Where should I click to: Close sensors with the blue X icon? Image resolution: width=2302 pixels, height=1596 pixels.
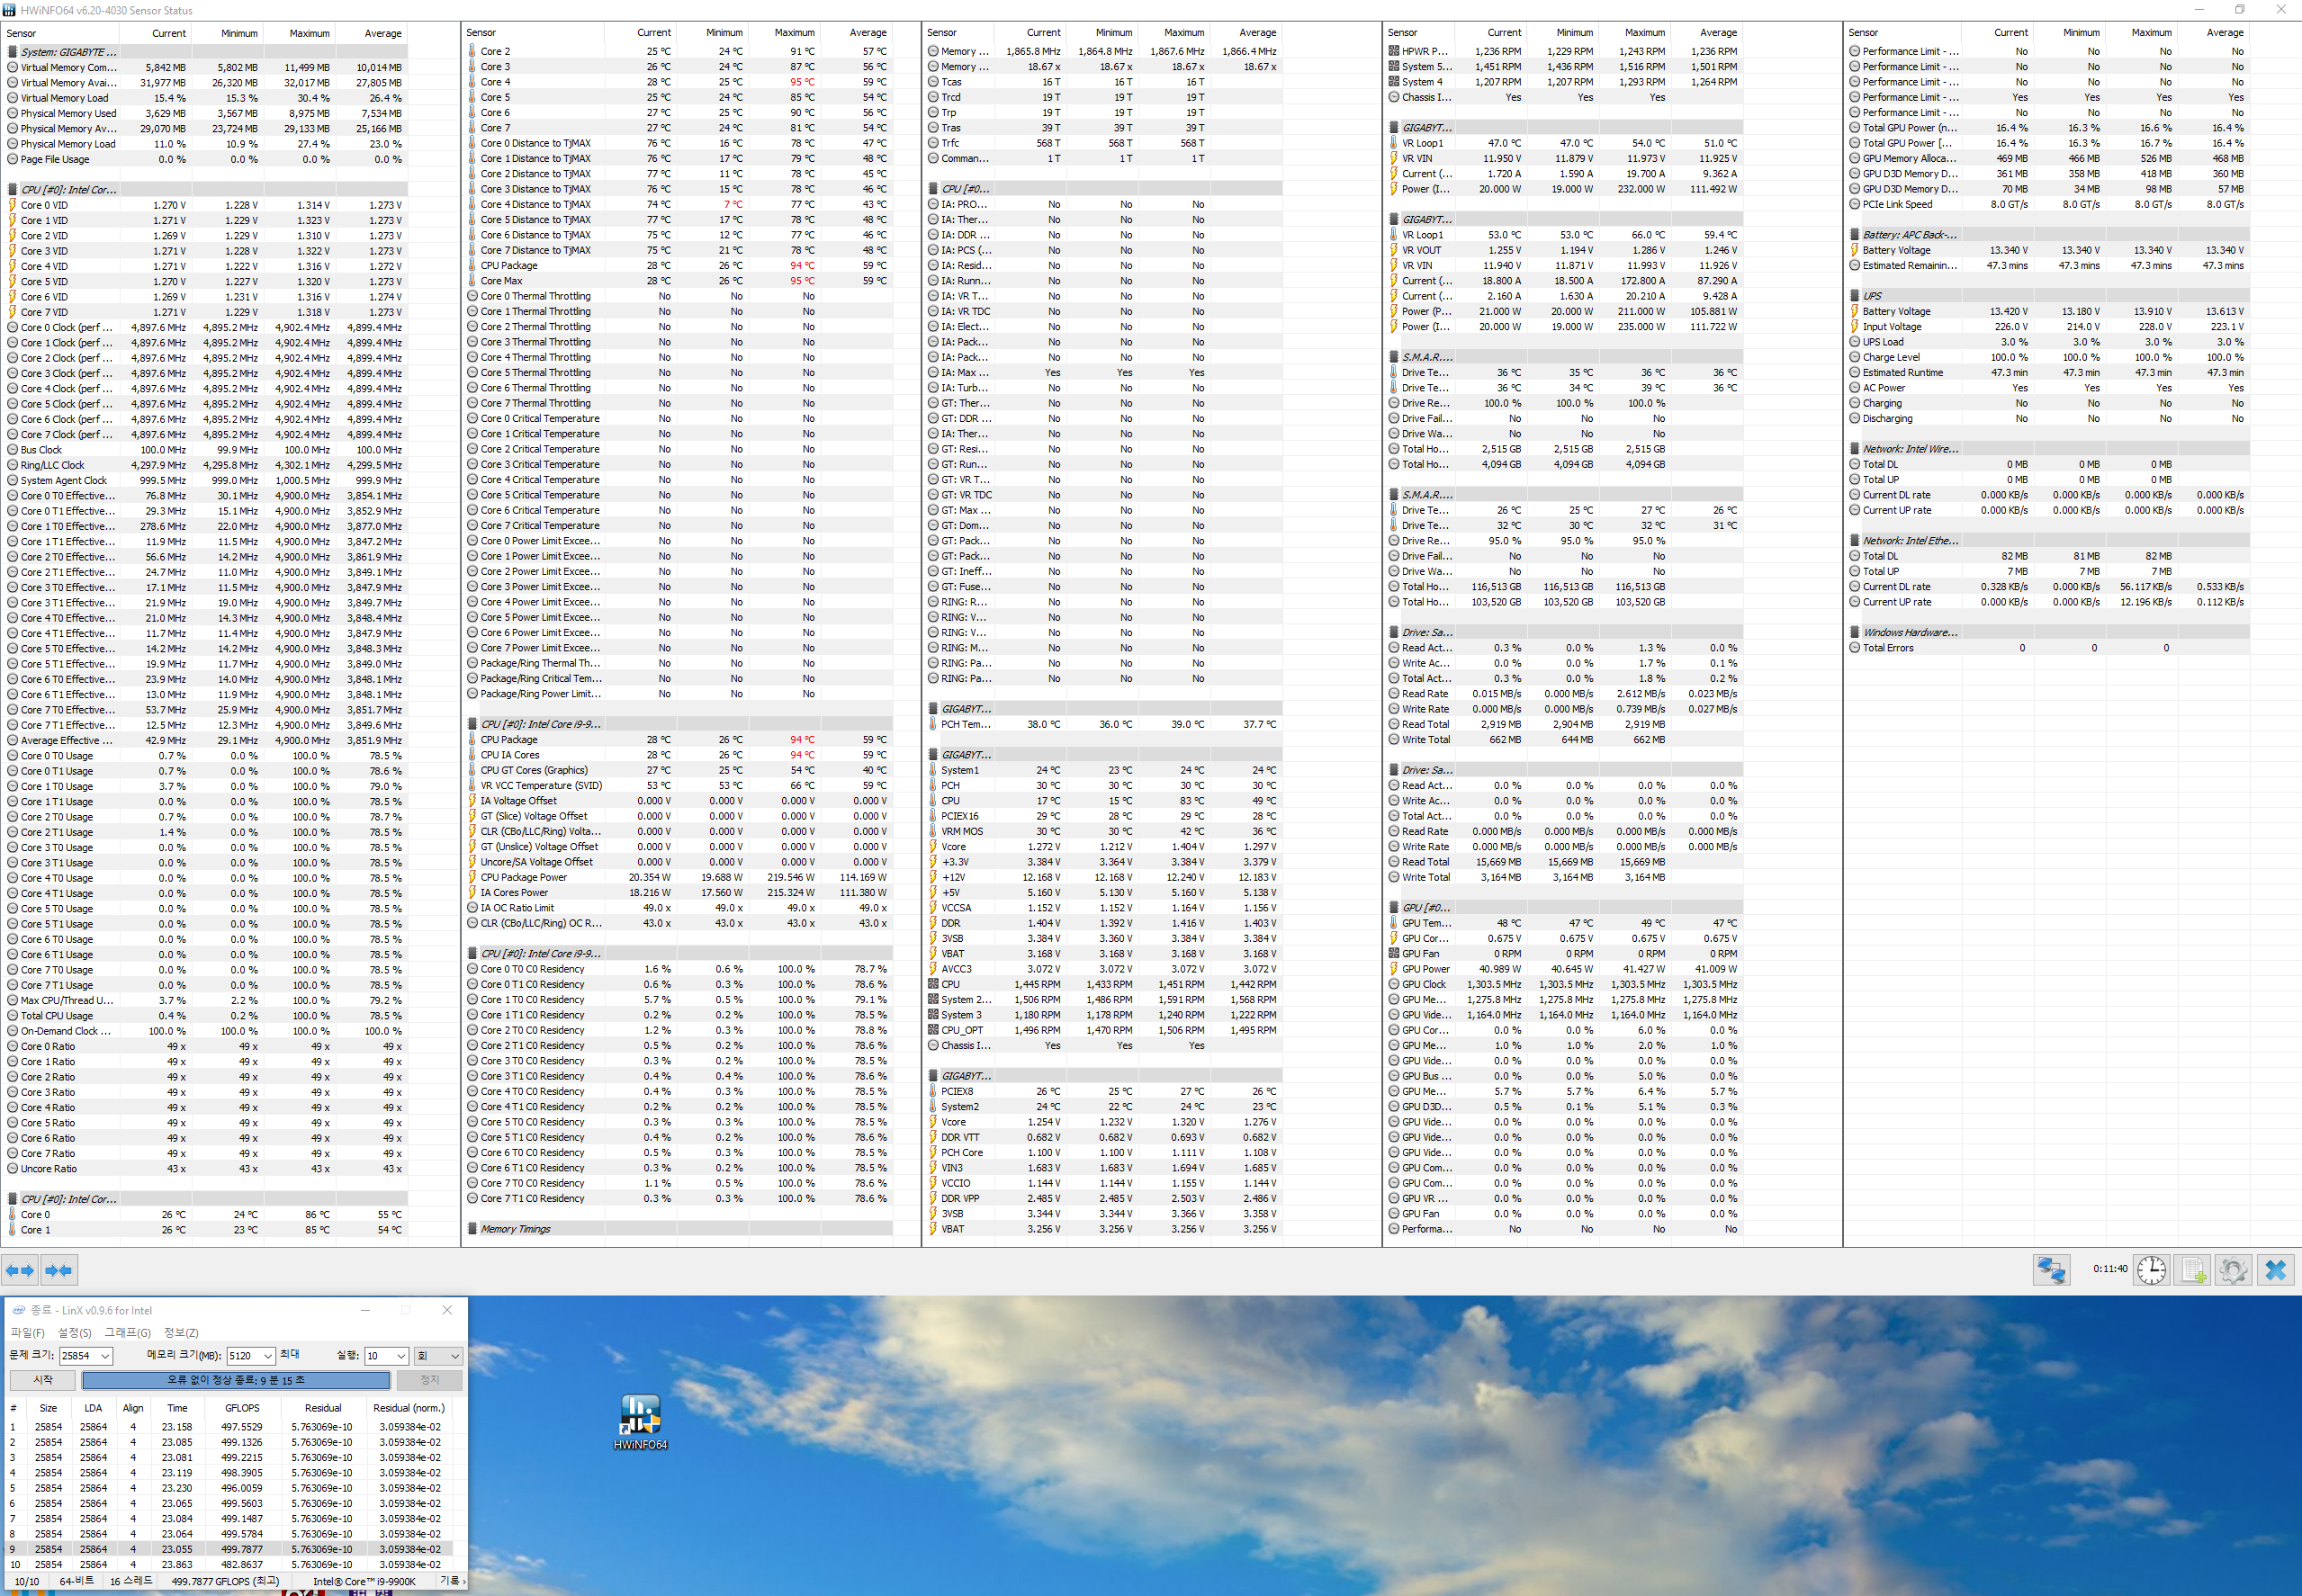pyautogui.click(x=2276, y=1270)
